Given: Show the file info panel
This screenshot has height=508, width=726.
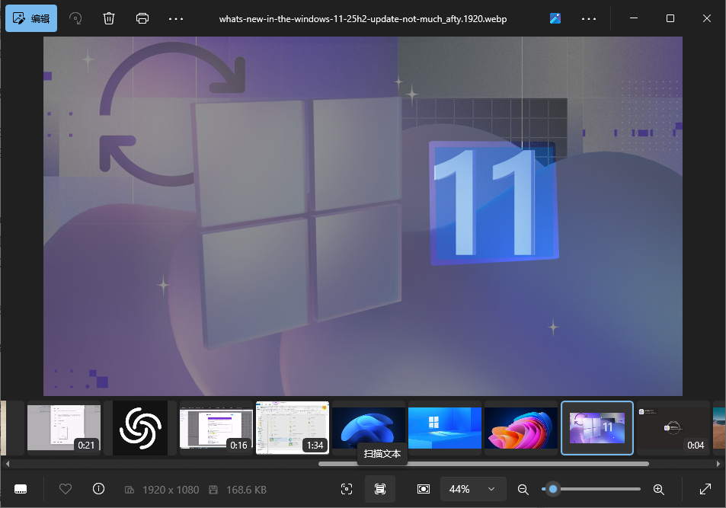Looking at the screenshot, I should (x=98, y=489).
